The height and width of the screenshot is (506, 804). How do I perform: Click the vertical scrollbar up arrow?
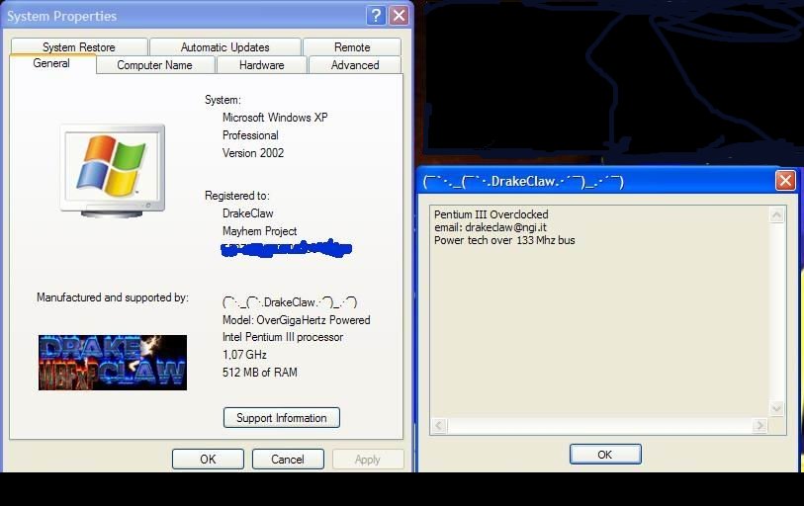[x=776, y=214]
